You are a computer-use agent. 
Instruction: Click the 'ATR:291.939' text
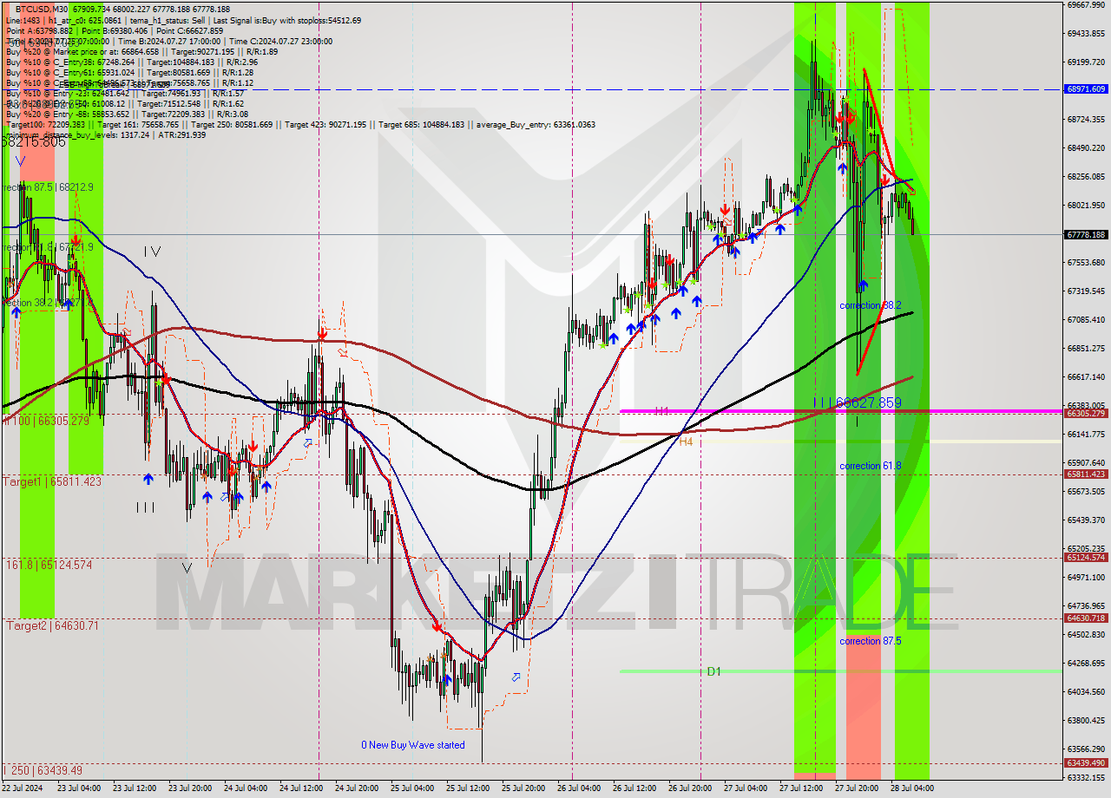pyautogui.click(x=183, y=134)
